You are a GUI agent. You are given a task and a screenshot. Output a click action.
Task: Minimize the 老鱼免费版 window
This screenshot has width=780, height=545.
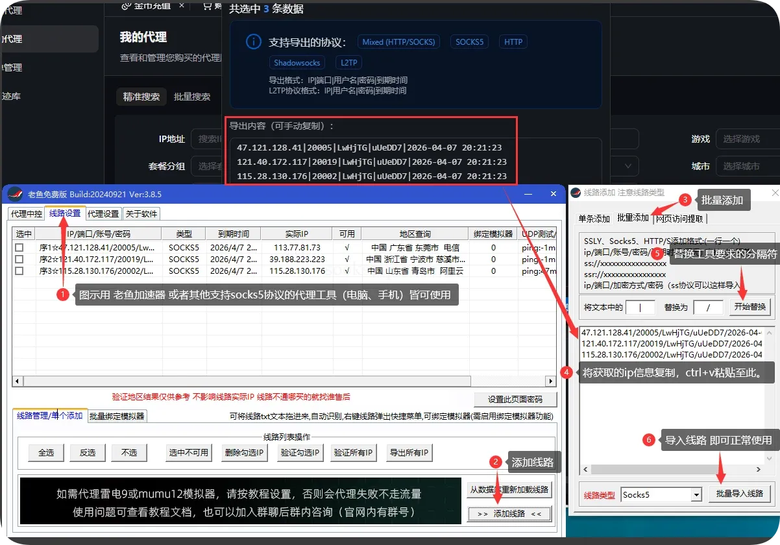pyautogui.click(x=529, y=193)
